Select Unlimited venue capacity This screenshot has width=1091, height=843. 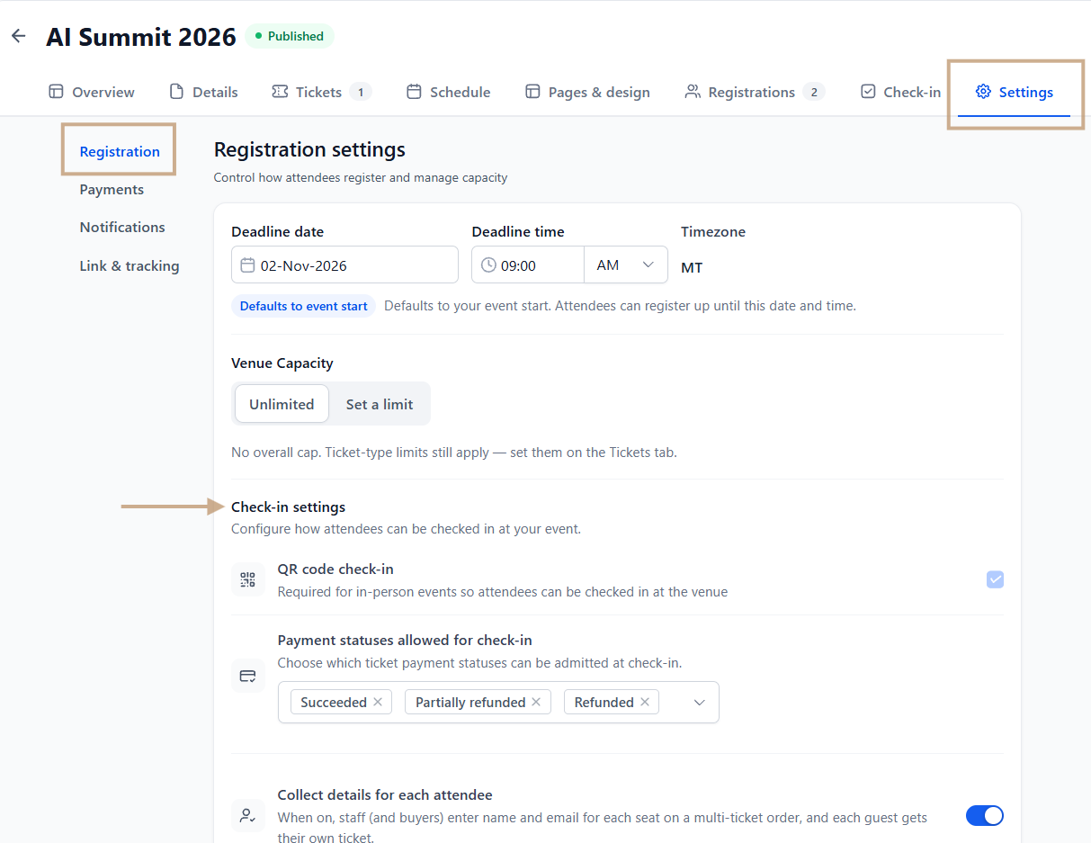pyautogui.click(x=282, y=404)
